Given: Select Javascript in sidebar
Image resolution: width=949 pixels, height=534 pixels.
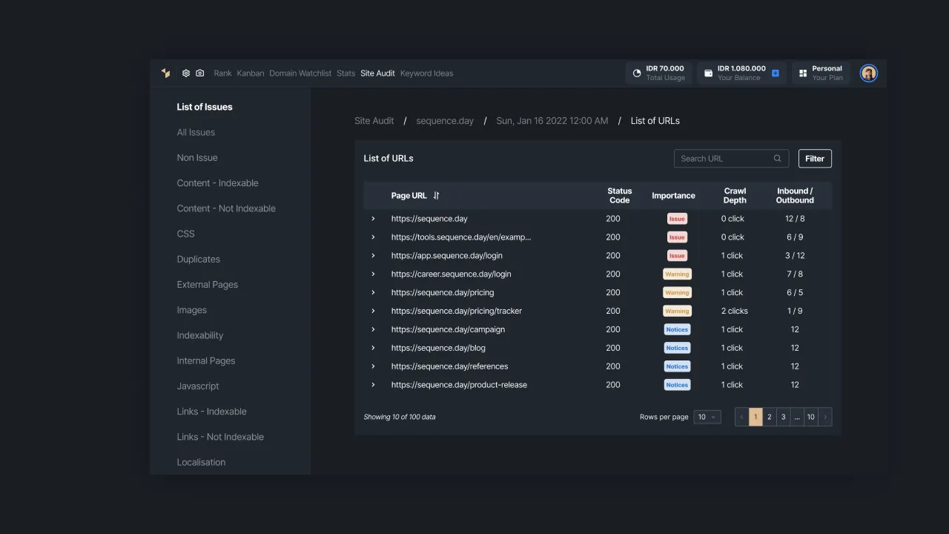Looking at the screenshot, I should [198, 386].
